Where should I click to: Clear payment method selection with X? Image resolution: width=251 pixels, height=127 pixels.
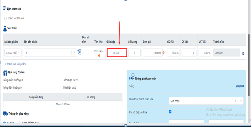(x=235, y=101)
